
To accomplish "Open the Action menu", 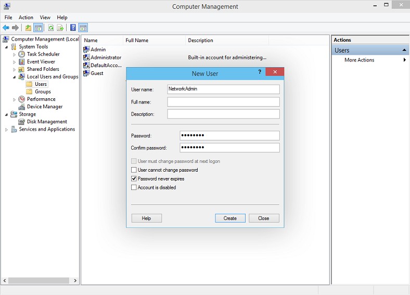I will coord(26,17).
